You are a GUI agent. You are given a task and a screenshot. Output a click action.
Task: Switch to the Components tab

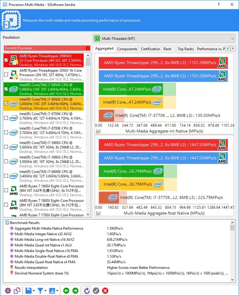pyautogui.click(x=127, y=49)
